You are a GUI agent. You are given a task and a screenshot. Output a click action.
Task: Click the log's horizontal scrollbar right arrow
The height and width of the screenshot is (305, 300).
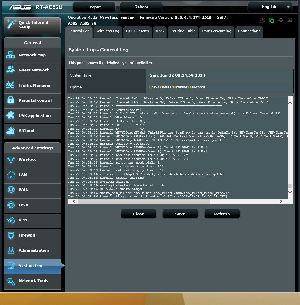pos(281,201)
